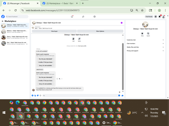Switch to the Marketplace – 1 Beds tab
This screenshot has width=169, height=126.
60,3
